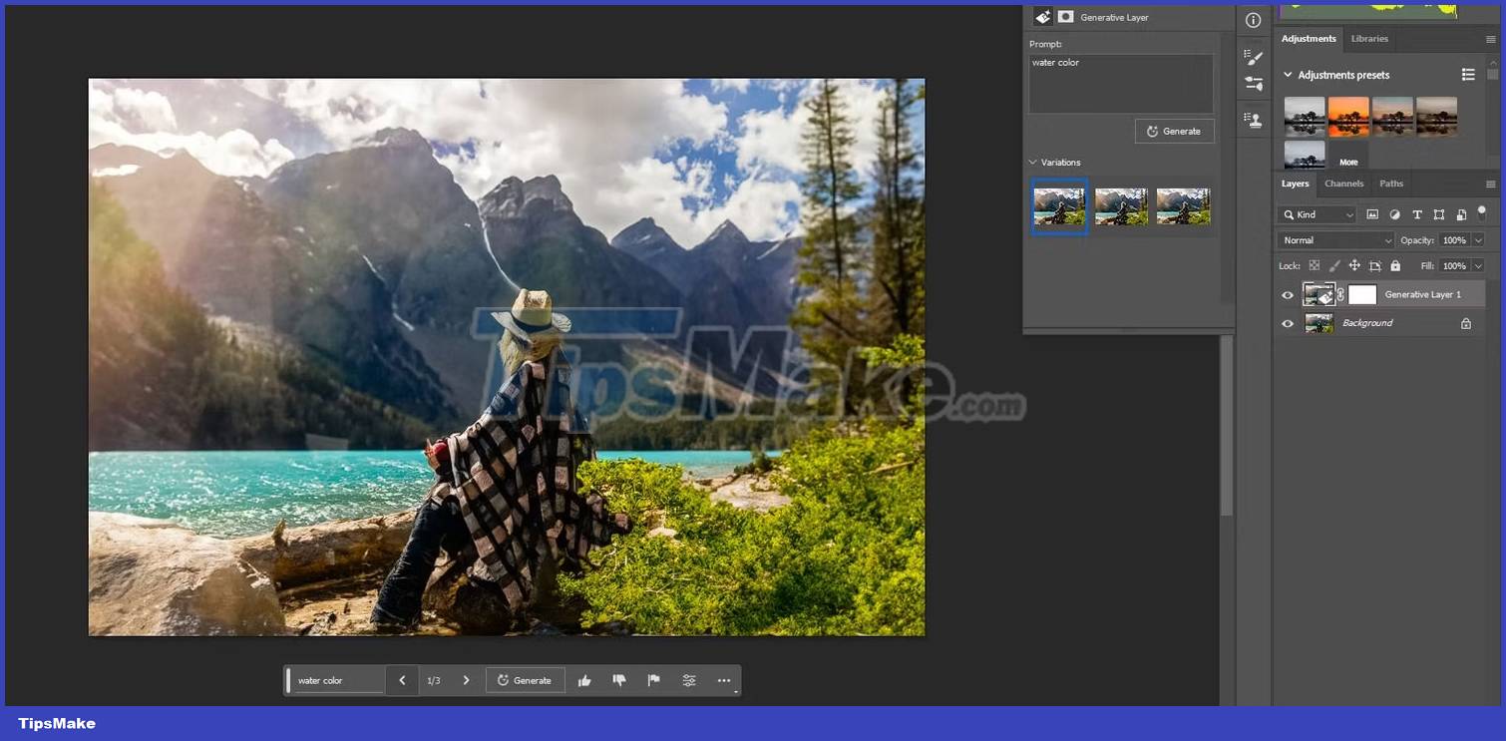The width and height of the screenshot is (1506, 741).
Task: Filter for type layers in the Layers panel
Action: [x=1417, y=214]
